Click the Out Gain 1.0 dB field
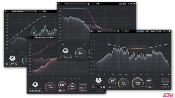Image resolution: width=175 pixels, height=98 pixels. point(164,87)
